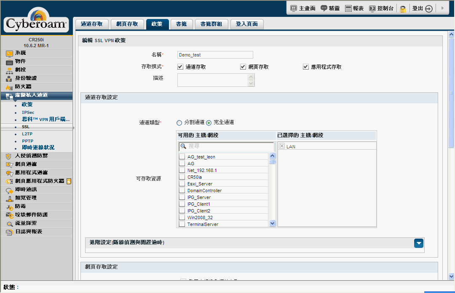
Task: Open the 入侵偵測防禦 shield icon
Action: tap(9, 156)
